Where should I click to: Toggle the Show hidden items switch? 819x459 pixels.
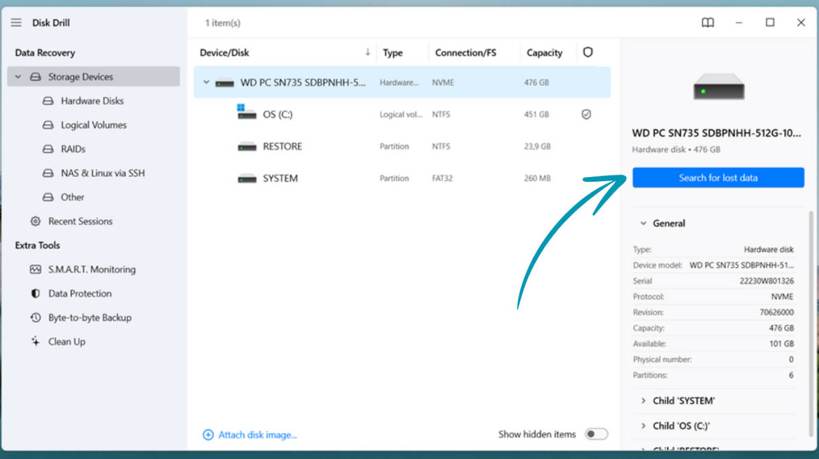pyautogui.click(x=596, y=434)
